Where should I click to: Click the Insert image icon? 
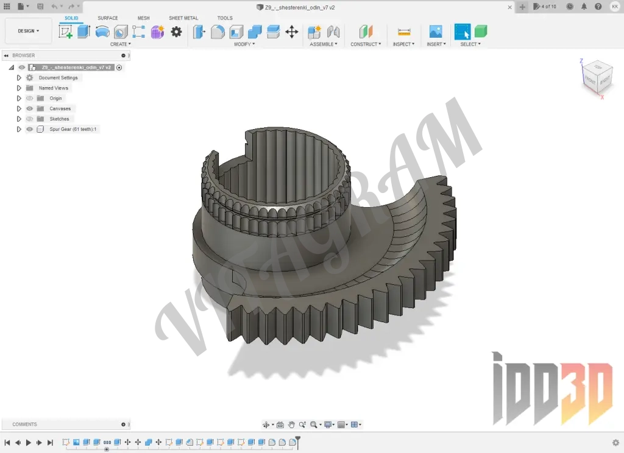pos(436,32)
